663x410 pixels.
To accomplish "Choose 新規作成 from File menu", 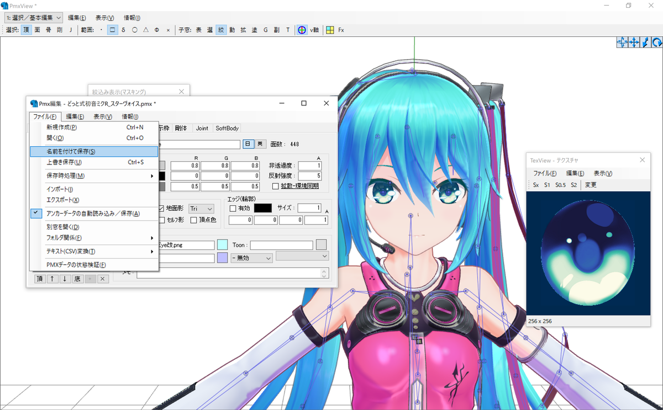I will 94,127.
